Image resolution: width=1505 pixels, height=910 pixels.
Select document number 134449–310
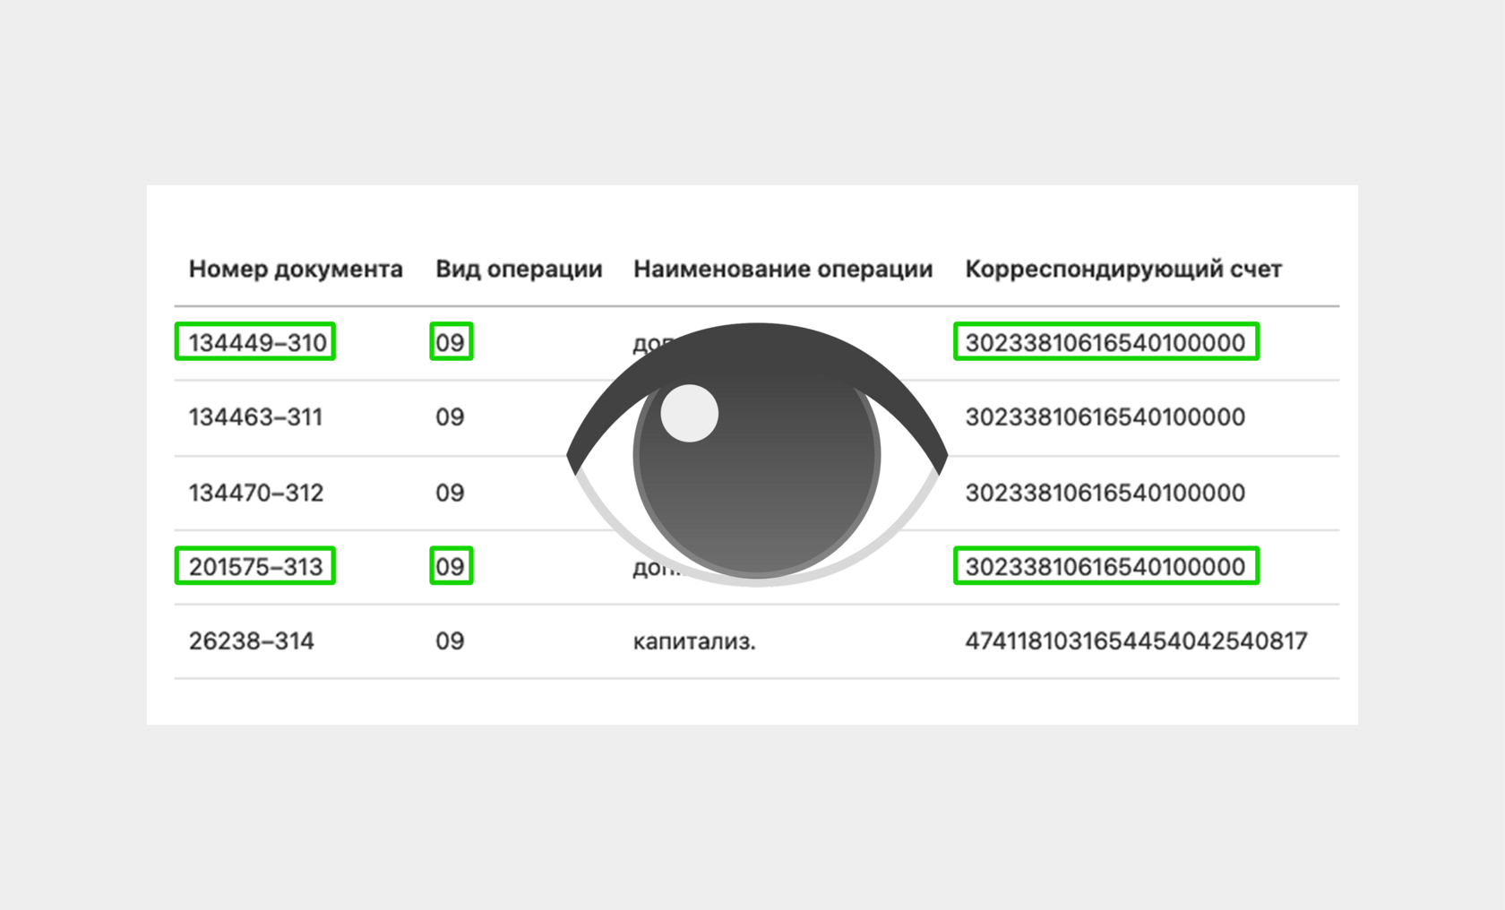point(257,342)
